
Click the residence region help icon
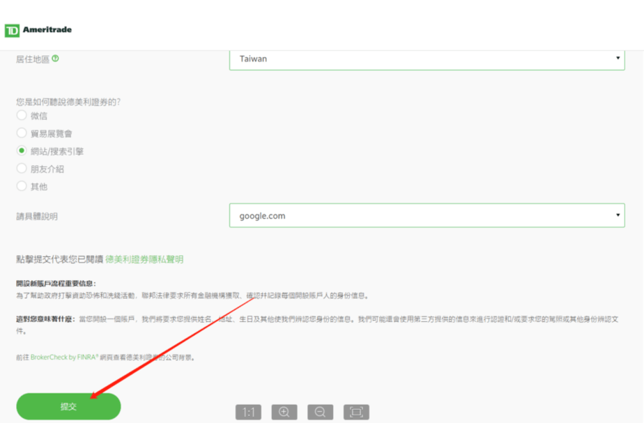click(56, 59)
